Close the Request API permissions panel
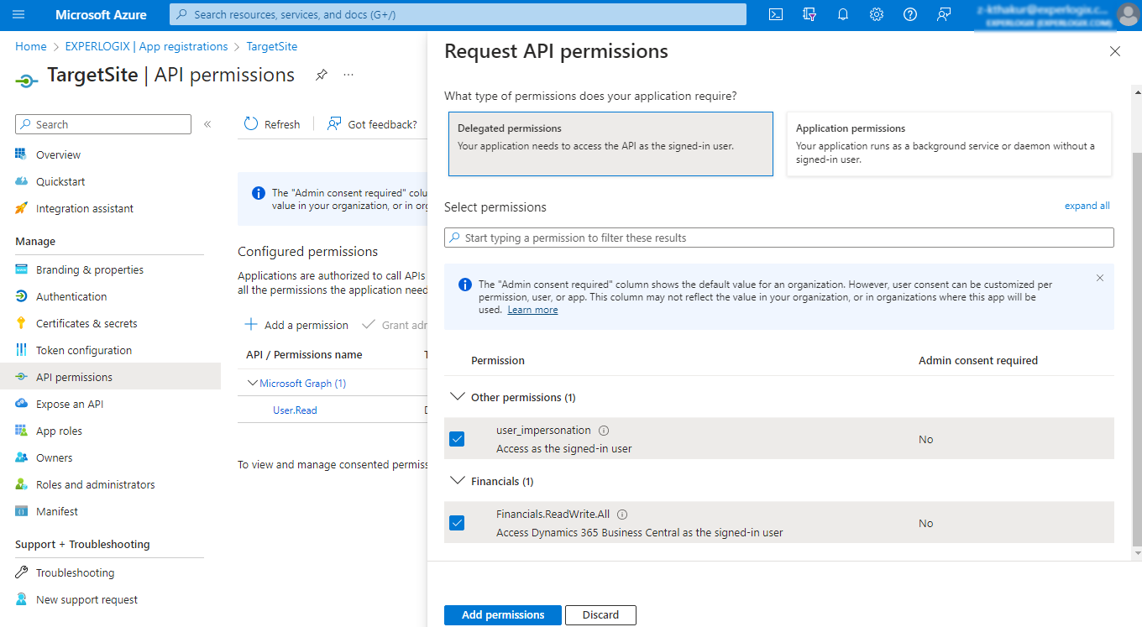The width and height of the screenshot is (1142, 627). (x=1115, y=51)
